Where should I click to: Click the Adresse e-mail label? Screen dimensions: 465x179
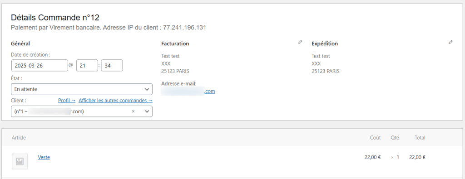(x=179, y=84)
